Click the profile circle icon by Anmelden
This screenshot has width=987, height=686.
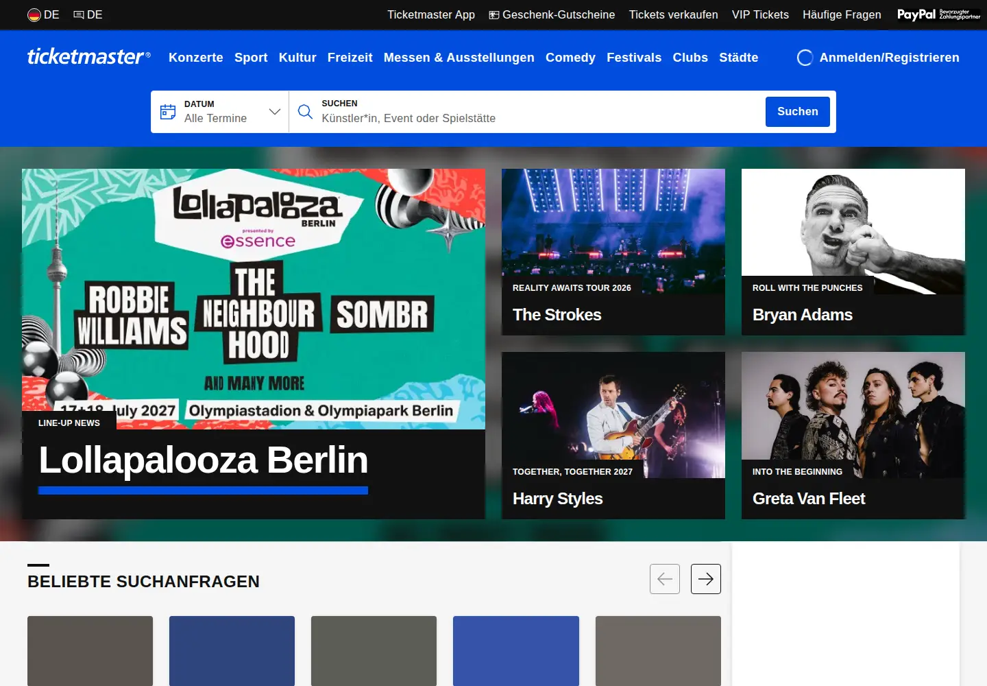[805, 58]
